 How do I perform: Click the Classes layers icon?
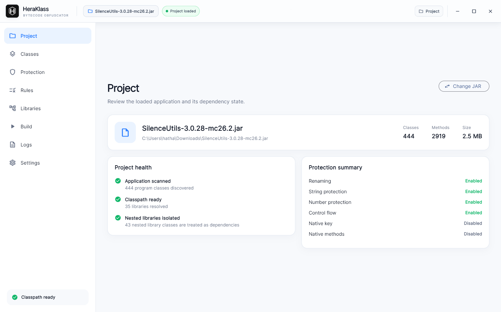click(x=13, y=54)
